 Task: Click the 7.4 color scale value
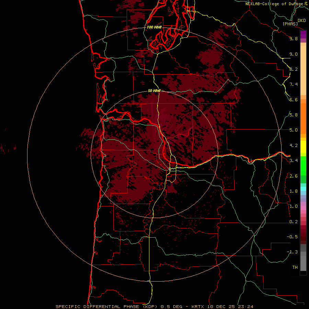294,84
